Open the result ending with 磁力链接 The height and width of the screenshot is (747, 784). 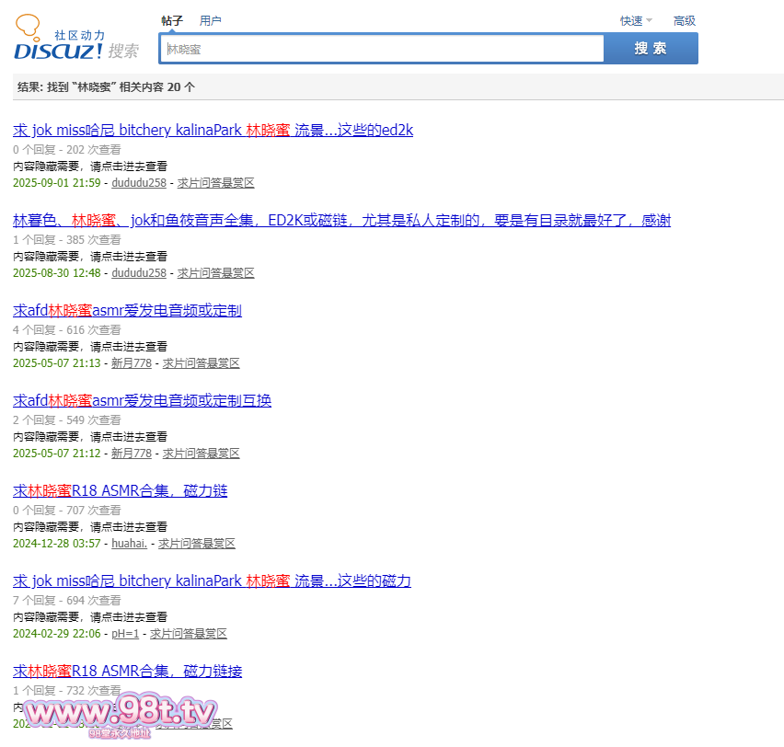click(x=127, y=671)
